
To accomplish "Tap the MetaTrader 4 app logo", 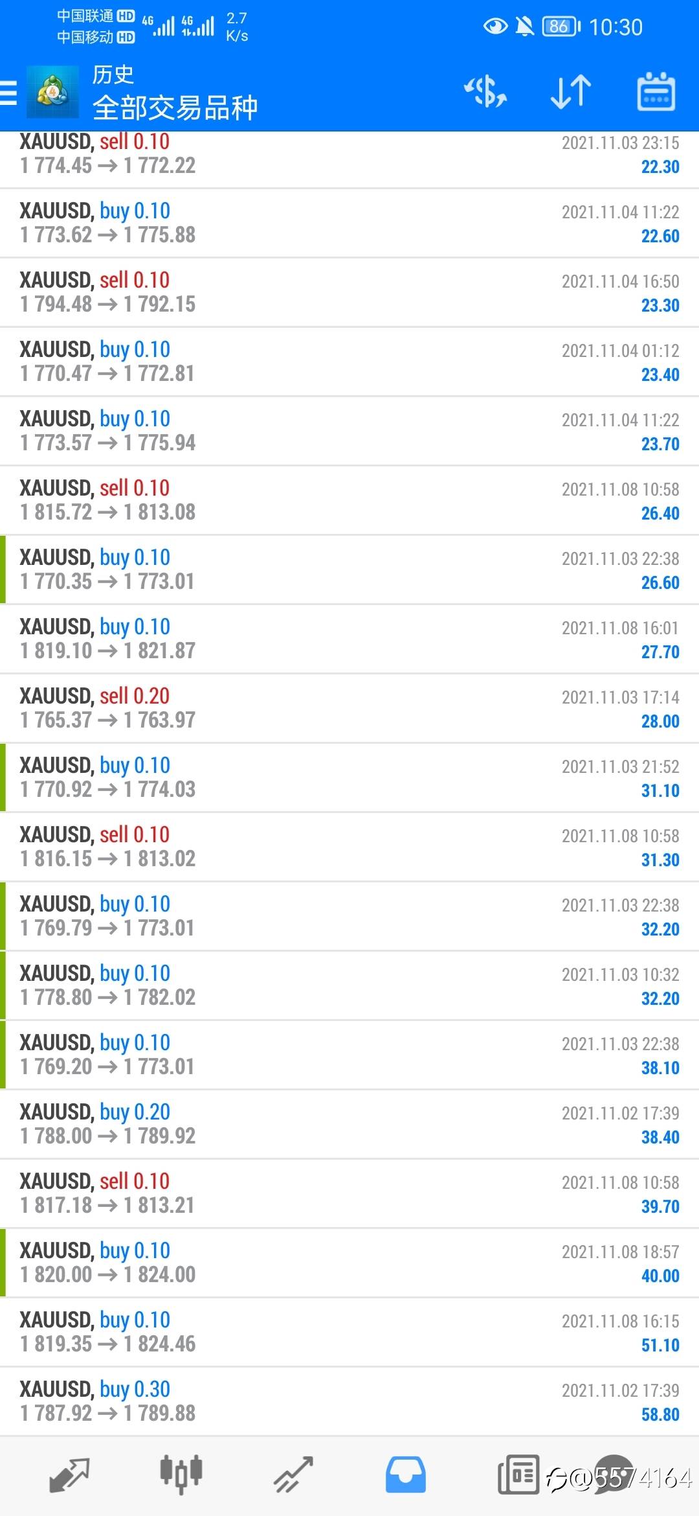I will (52, 92).
